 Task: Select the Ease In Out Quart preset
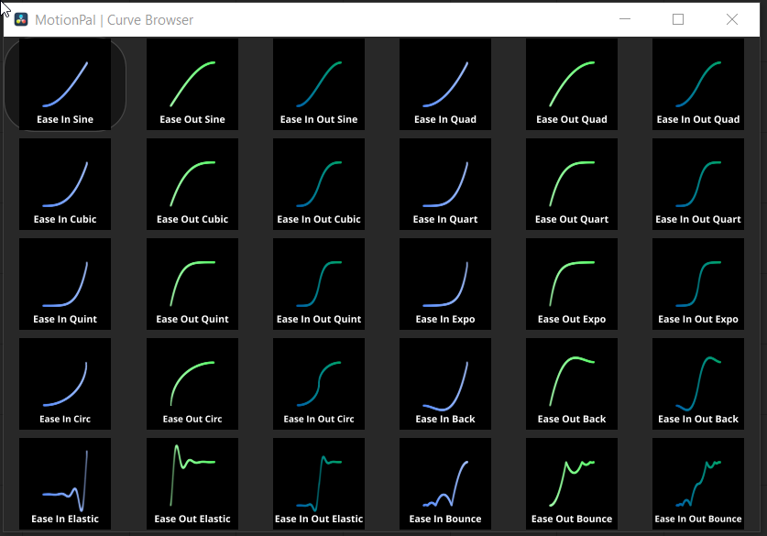(698, 184)
